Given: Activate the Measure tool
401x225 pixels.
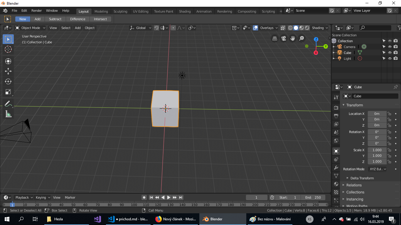Looking at the screenshot, I should (x=8, y=114).
